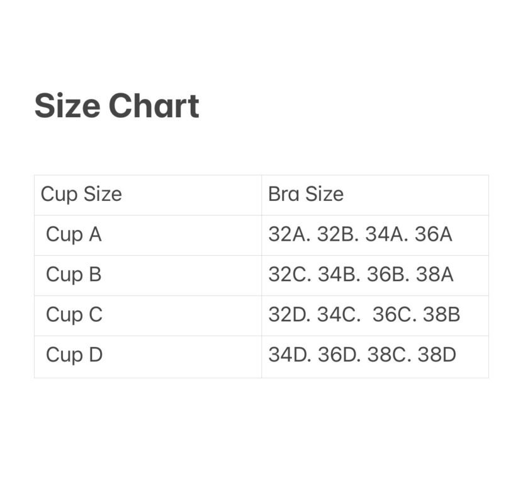
Task: Click the 38D bra size text
Action: click(437, 355)
